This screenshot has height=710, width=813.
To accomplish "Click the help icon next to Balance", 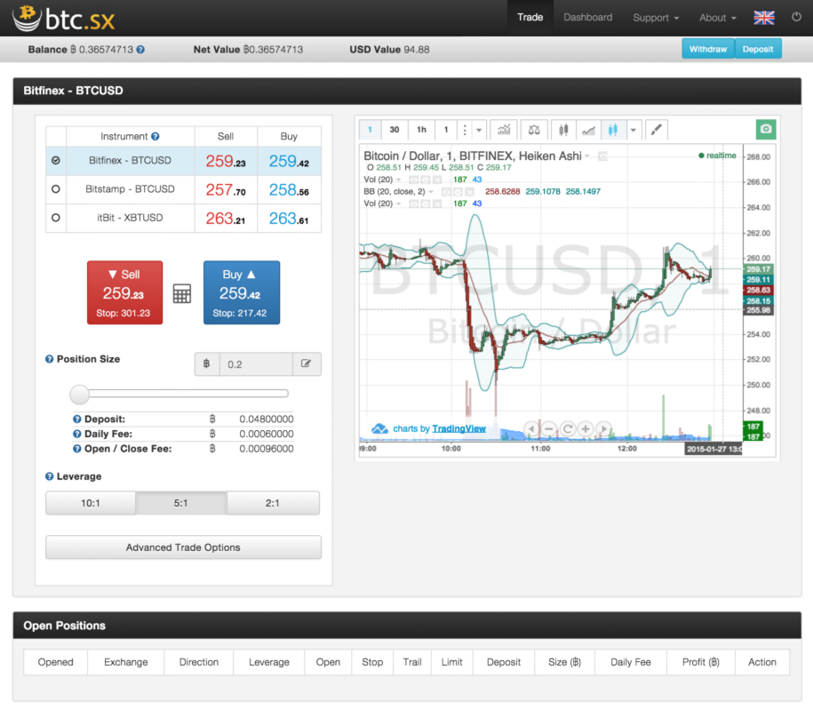I will (140, 50).
